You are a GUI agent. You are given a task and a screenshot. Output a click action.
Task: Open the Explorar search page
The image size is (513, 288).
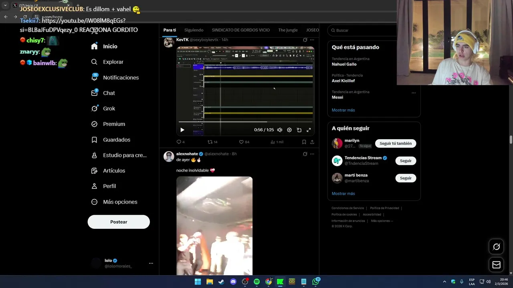coord(107,62)
